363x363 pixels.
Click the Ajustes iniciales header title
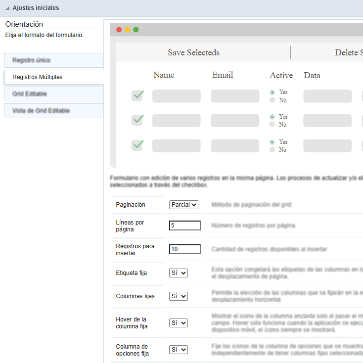36,8
